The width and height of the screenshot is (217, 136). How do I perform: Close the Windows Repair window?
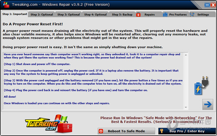213,5
